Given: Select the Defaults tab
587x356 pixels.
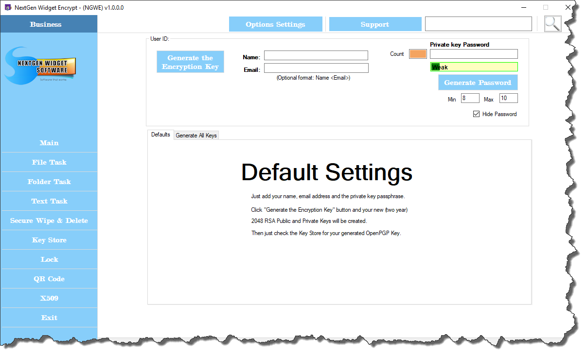Looking at the screenshot, I should coord(160,135).
